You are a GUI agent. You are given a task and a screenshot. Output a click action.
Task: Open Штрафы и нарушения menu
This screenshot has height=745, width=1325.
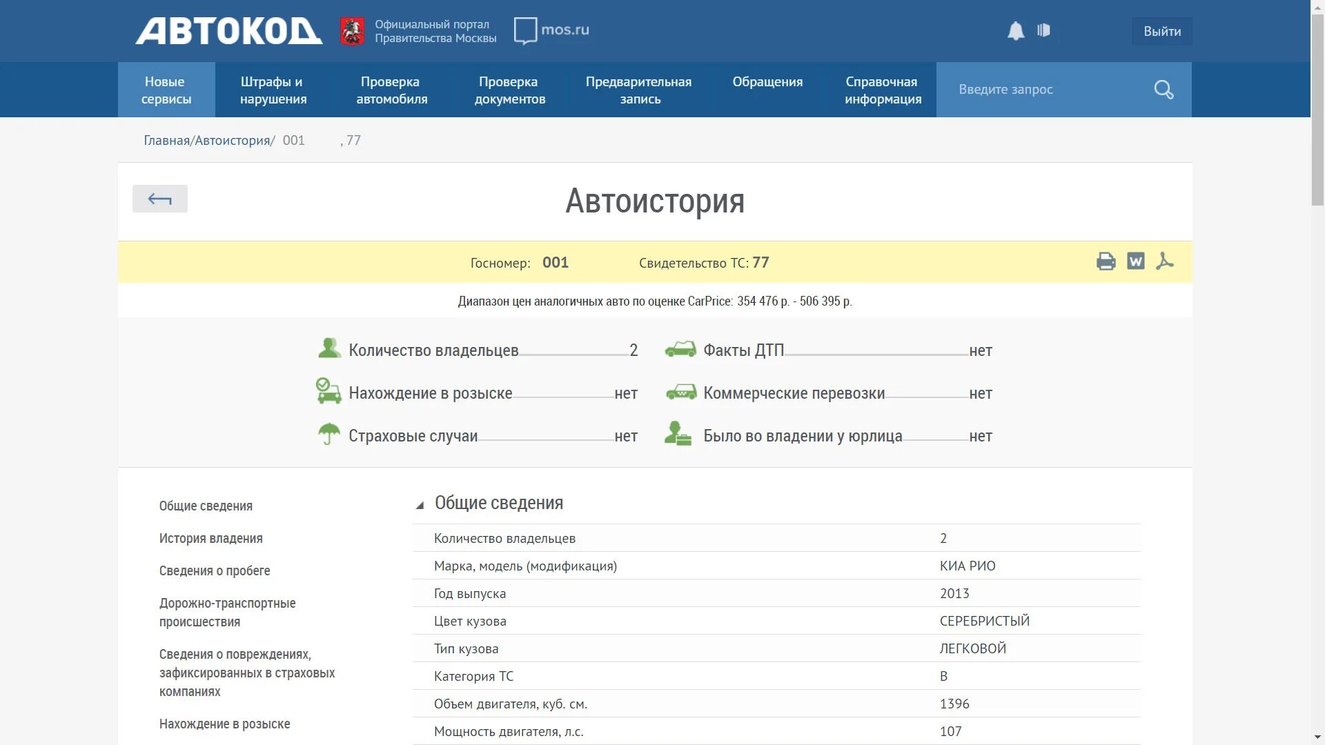pos(273,90)
